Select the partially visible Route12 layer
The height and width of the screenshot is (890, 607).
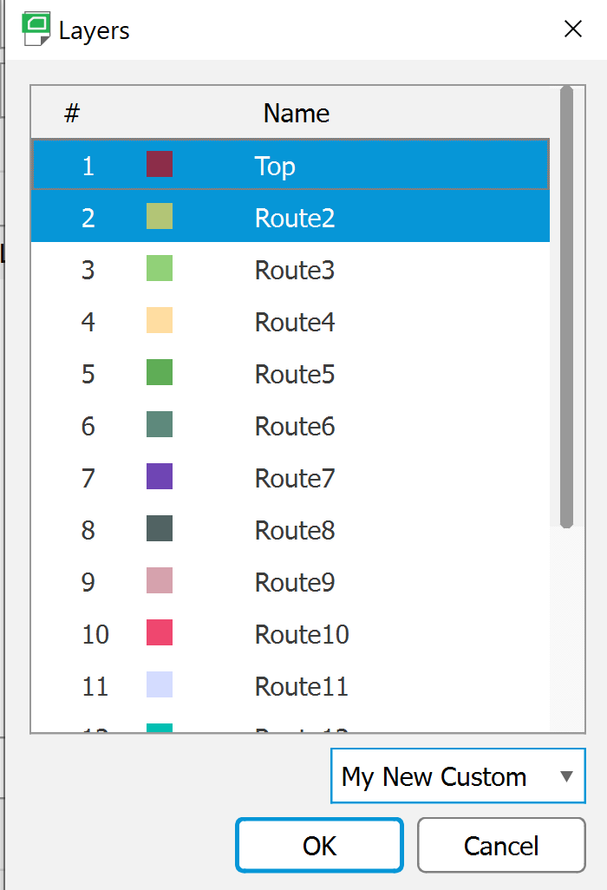295,729
